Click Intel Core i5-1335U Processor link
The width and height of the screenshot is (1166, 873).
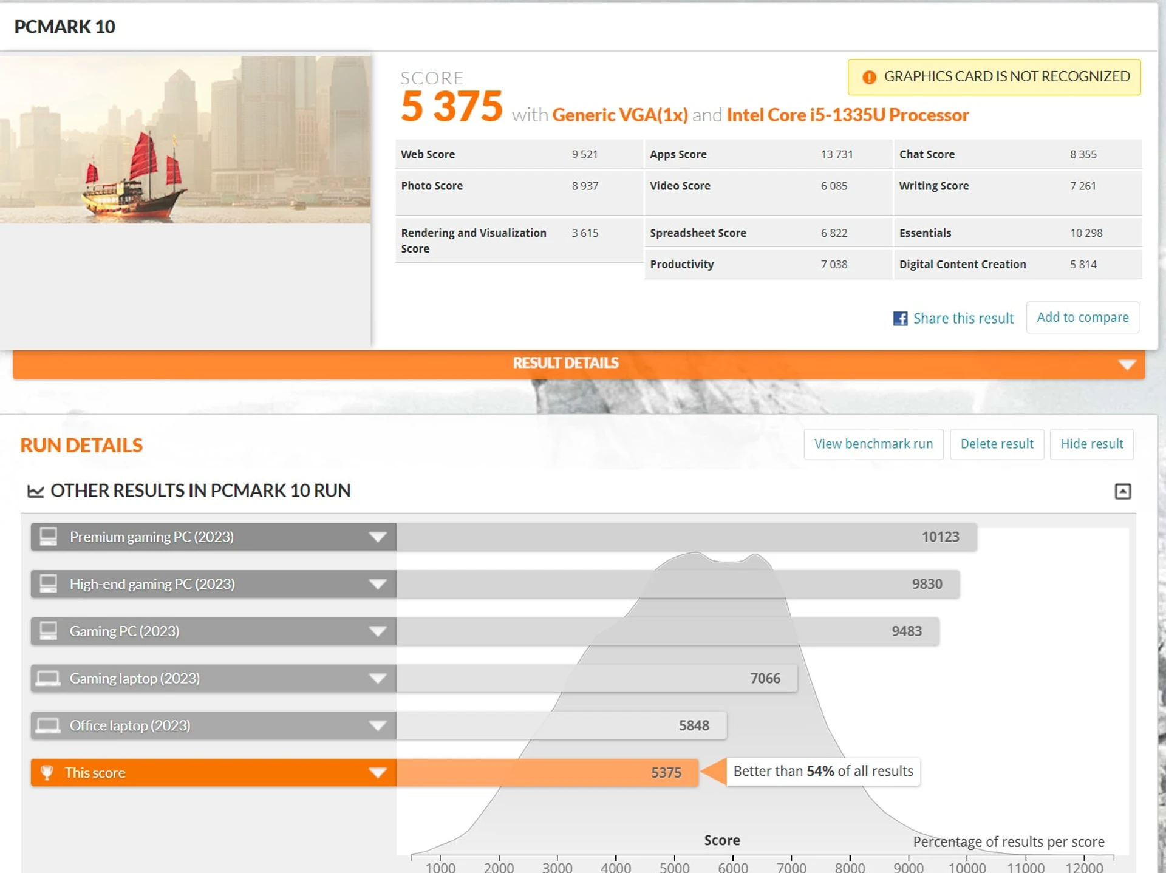point(847,115)
